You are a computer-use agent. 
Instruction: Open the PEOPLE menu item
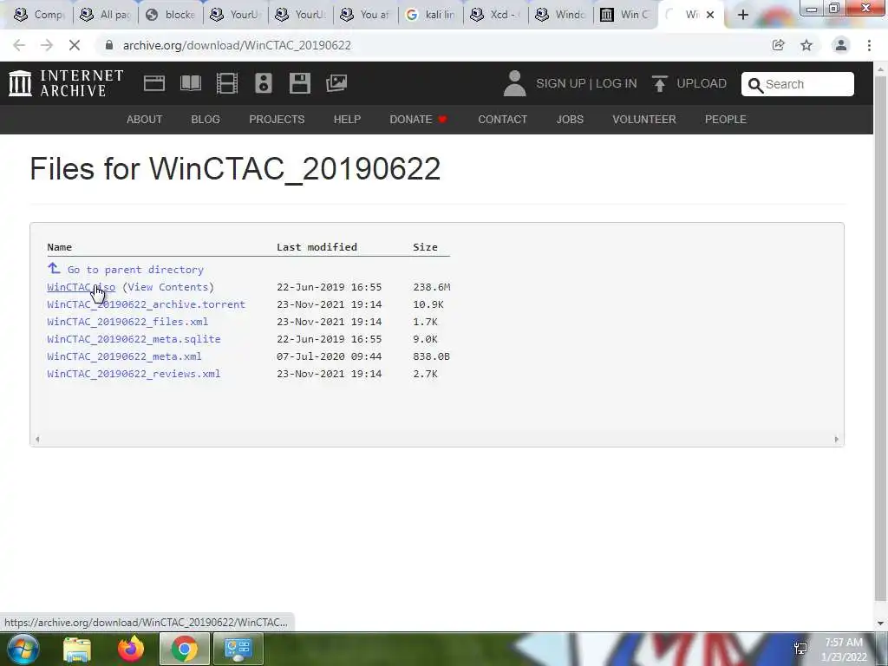tap(726, 120)
